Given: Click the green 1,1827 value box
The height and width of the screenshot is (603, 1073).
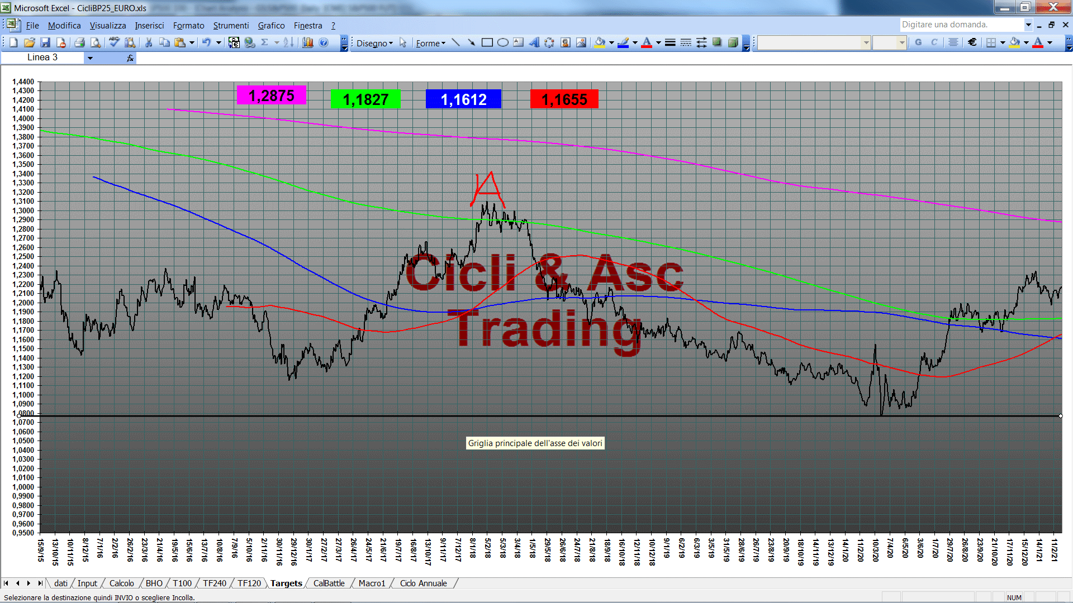Looking at the screenshot, I should 365,99.
